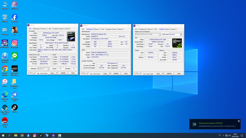Image resolution: width=246 pixels, height=138 pixels.
Task: Switch to CPU tab in middle CPU-Z window
Action: coord(83,29)
